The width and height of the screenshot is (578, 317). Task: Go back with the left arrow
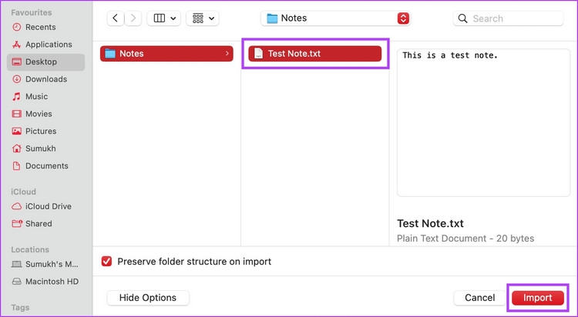point(116,18)
